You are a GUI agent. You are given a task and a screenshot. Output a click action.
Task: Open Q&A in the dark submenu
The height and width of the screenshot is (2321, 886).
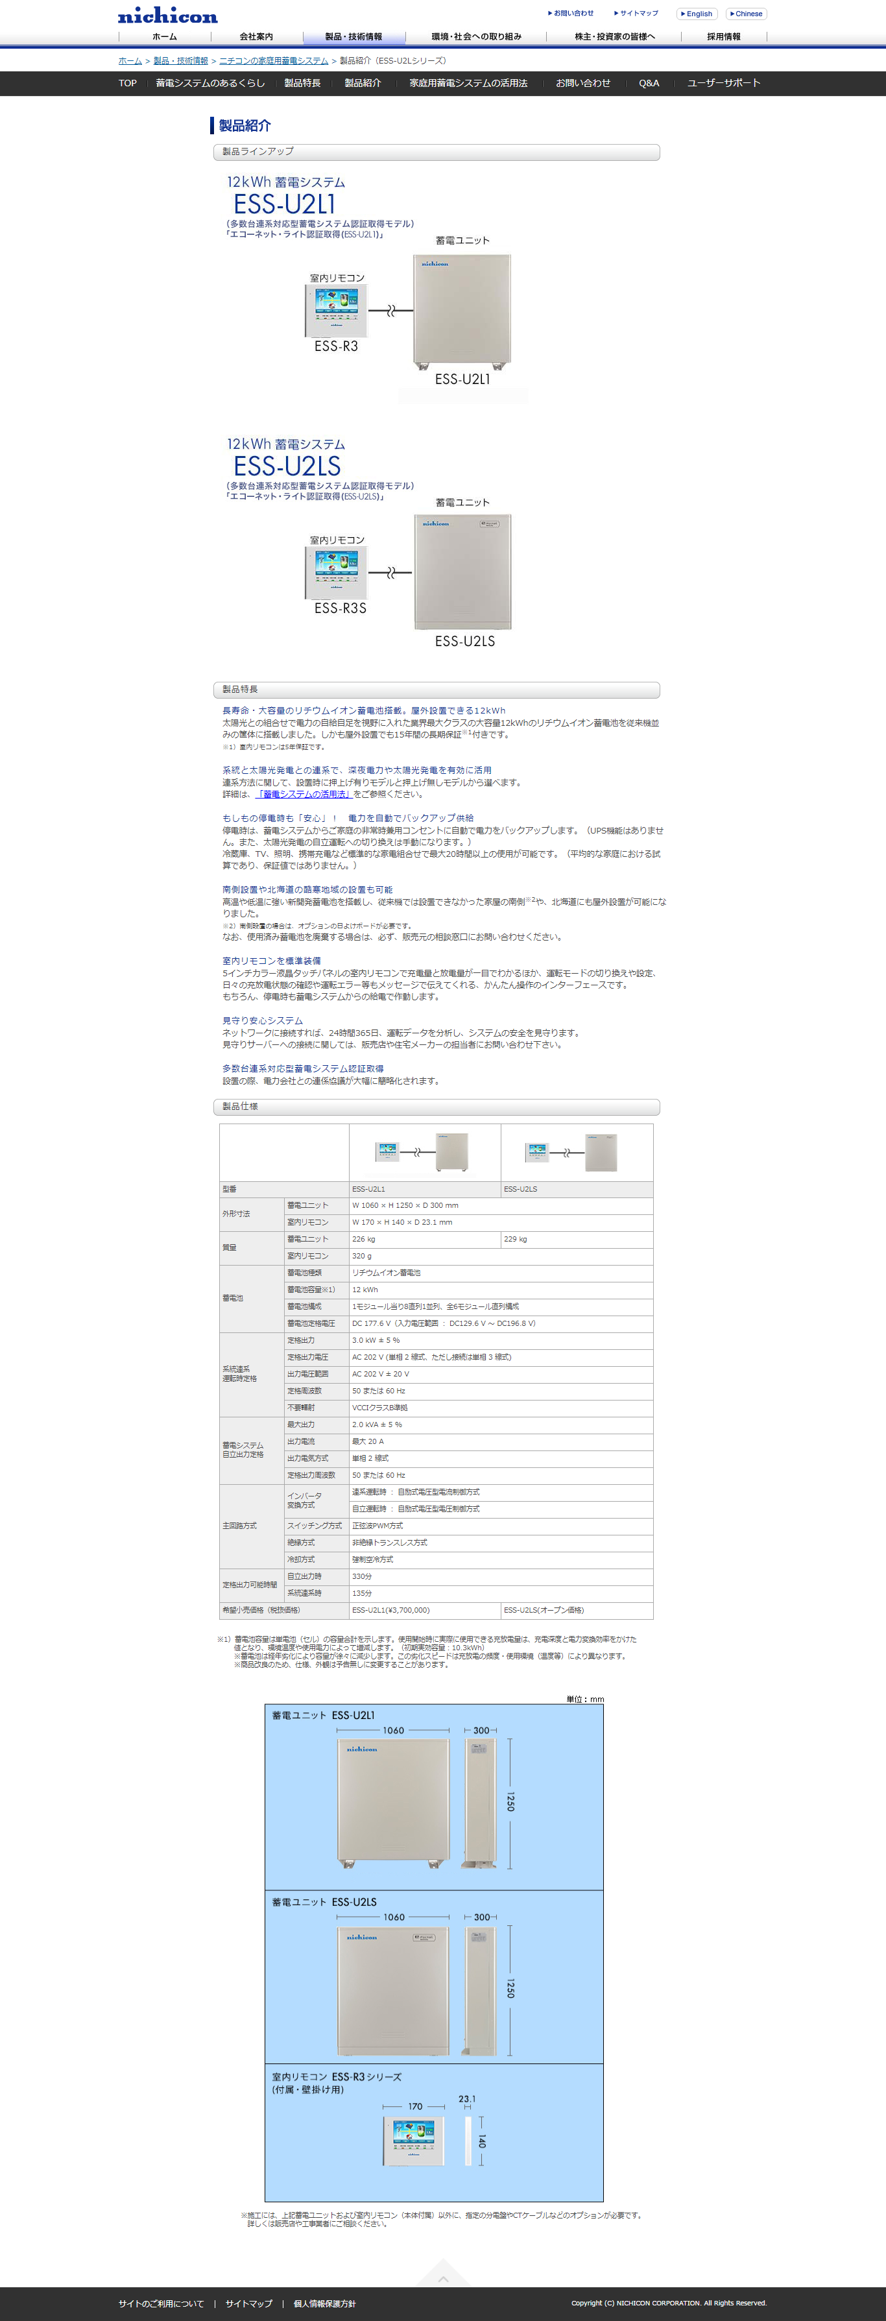click(649, 83)
